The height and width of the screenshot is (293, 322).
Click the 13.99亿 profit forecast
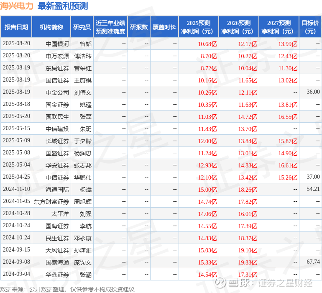(x=288, y=44)
